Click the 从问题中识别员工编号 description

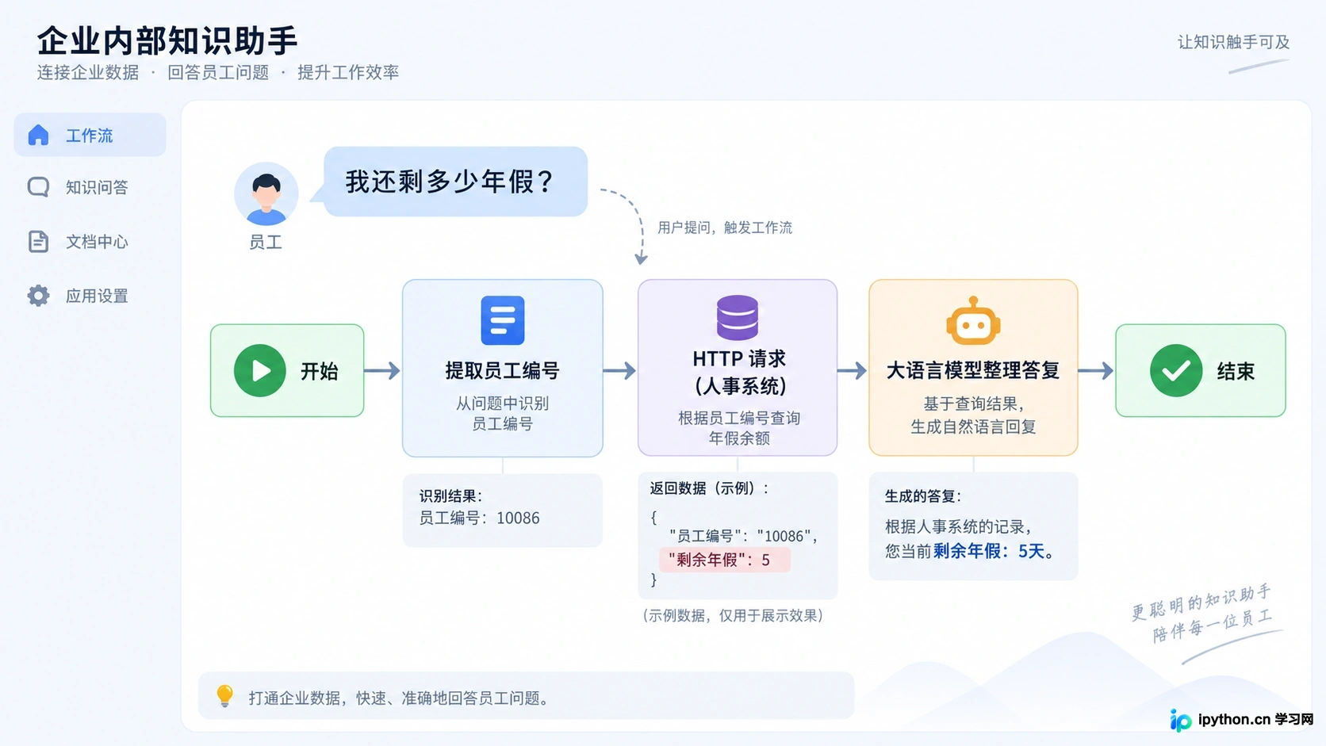[503, 413]
